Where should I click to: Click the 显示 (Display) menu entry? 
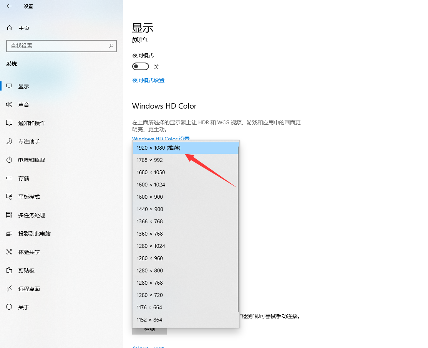pos(24,86)
